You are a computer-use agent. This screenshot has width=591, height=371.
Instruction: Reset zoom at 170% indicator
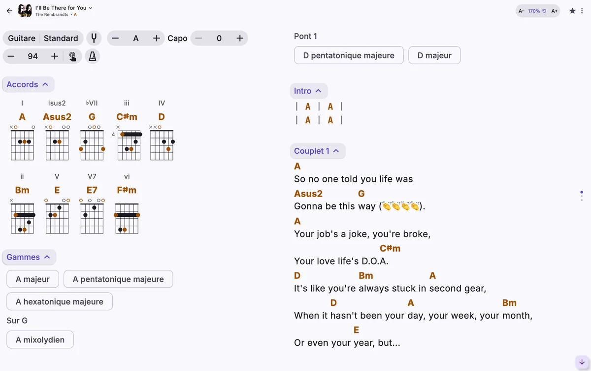[537, 11]
